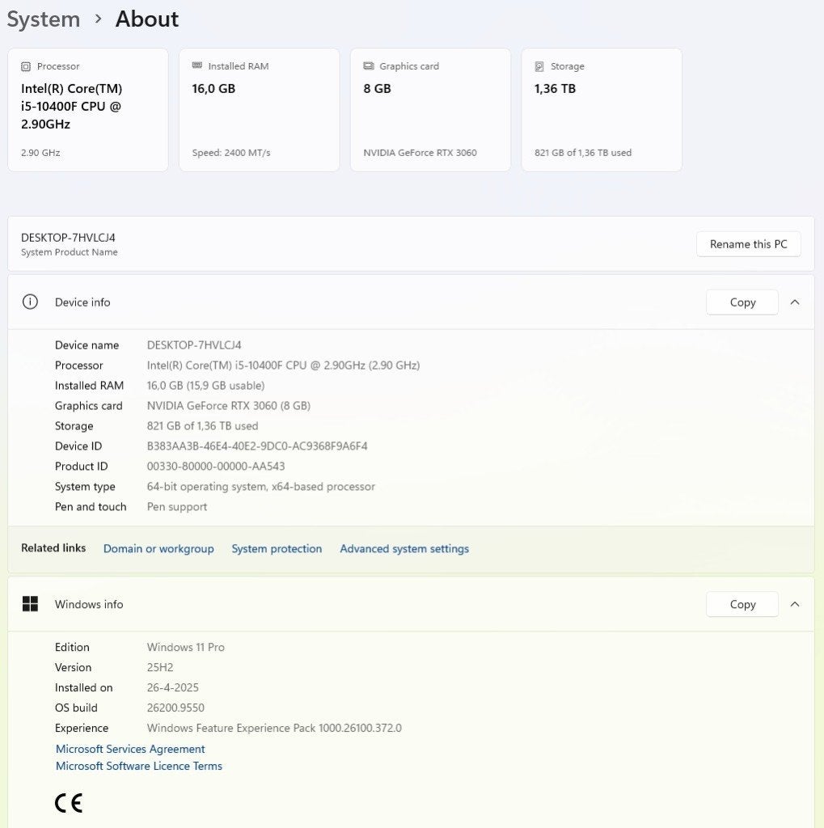
Task: Select the Processor value in Device info
Action: click(x=283, y=365)
